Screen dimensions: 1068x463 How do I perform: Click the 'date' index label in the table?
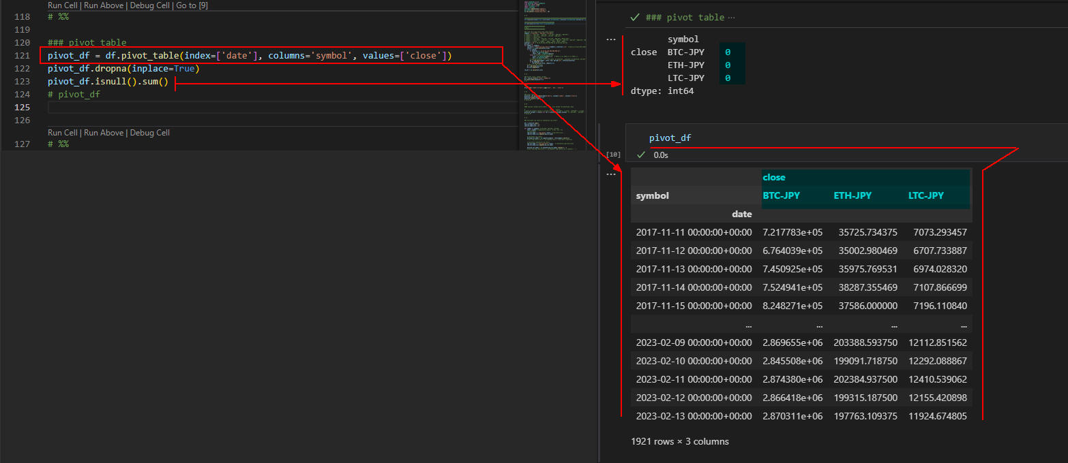[x=742, y=214]
